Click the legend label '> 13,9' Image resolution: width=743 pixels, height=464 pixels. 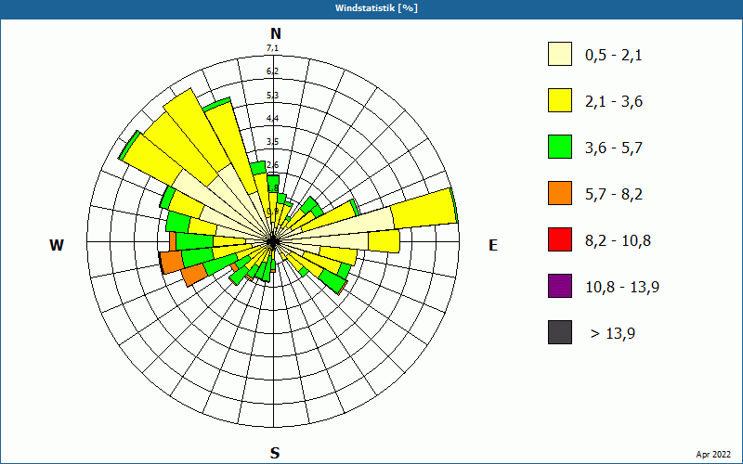click(x=613, y=334)
